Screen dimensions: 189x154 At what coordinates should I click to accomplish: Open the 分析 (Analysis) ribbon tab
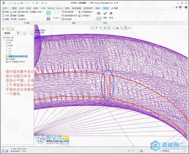(x=21, y=8)
